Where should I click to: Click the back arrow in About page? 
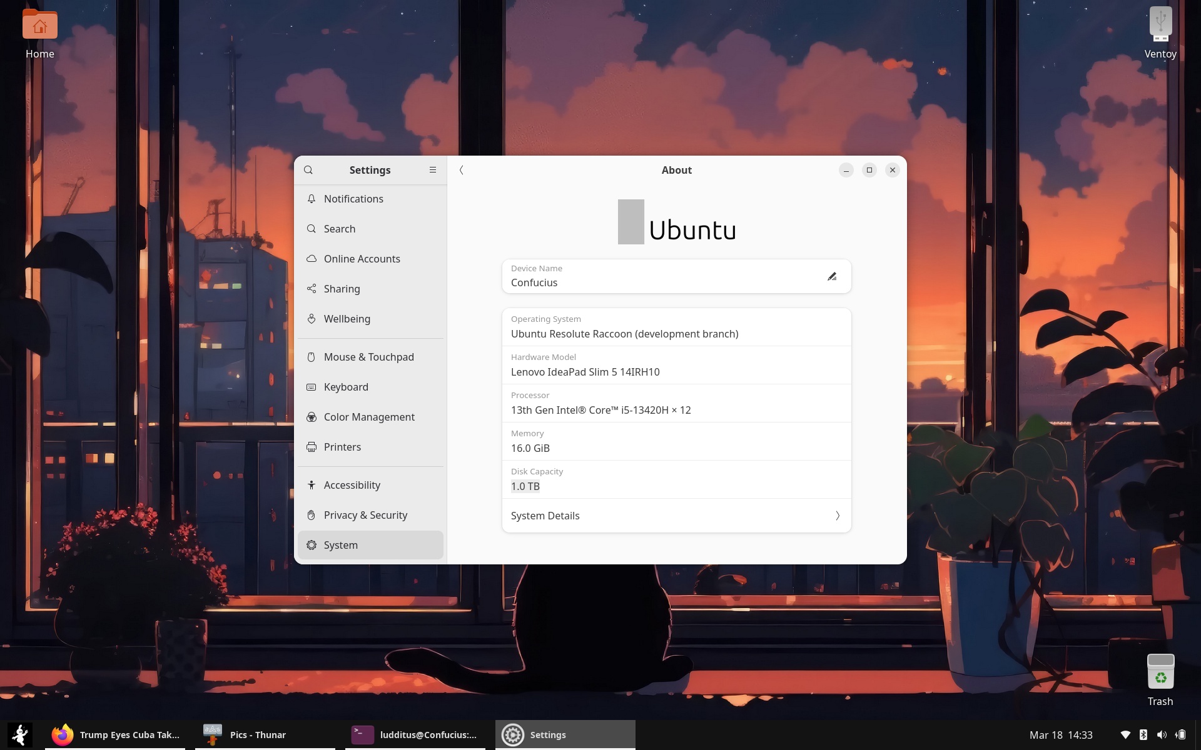pyautogui.click(x=462, y=170)
